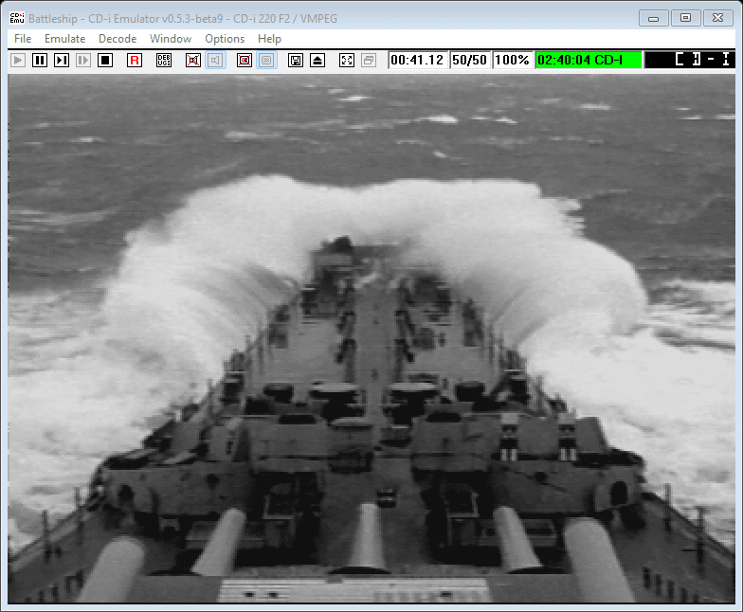Open the Emulate menu
The height and width of the screenshot is (612, 743).
point(64,39)
